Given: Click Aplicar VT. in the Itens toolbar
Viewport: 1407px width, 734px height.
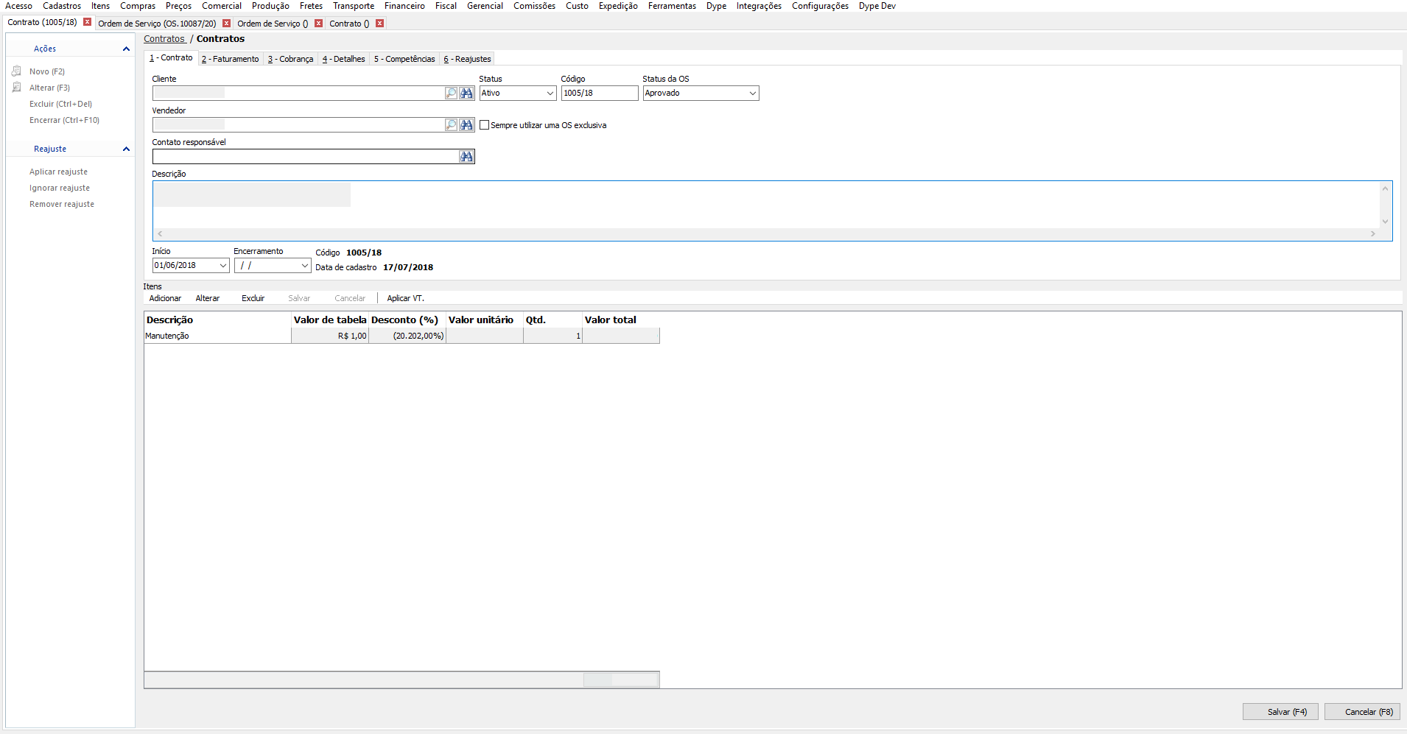Looking at the screenshot, I should [x=406, y=298].
